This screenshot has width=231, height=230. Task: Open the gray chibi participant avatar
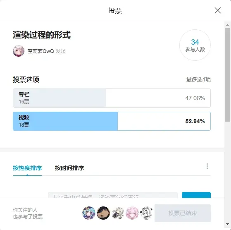pos(117,213)
